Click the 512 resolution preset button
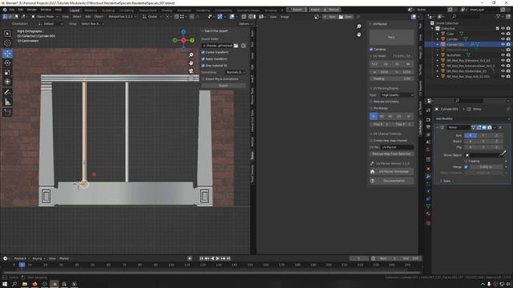Image resolution: width=513 pixels, height=288 pixels. click(x=374, y=64)
